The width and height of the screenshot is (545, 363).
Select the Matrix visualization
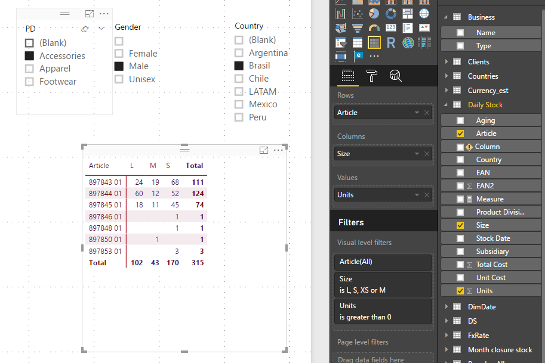(x=374, y=43)
